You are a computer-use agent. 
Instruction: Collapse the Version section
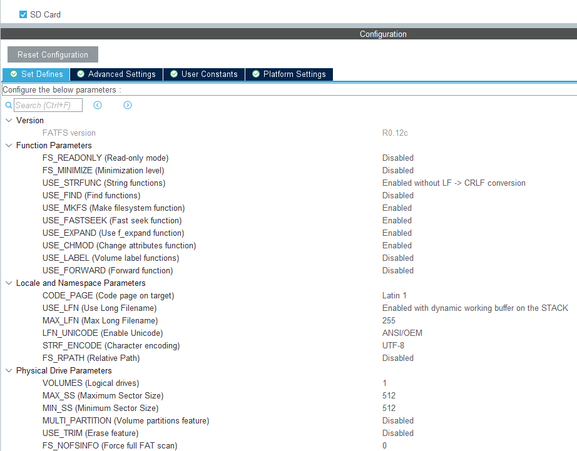[8, 120]
